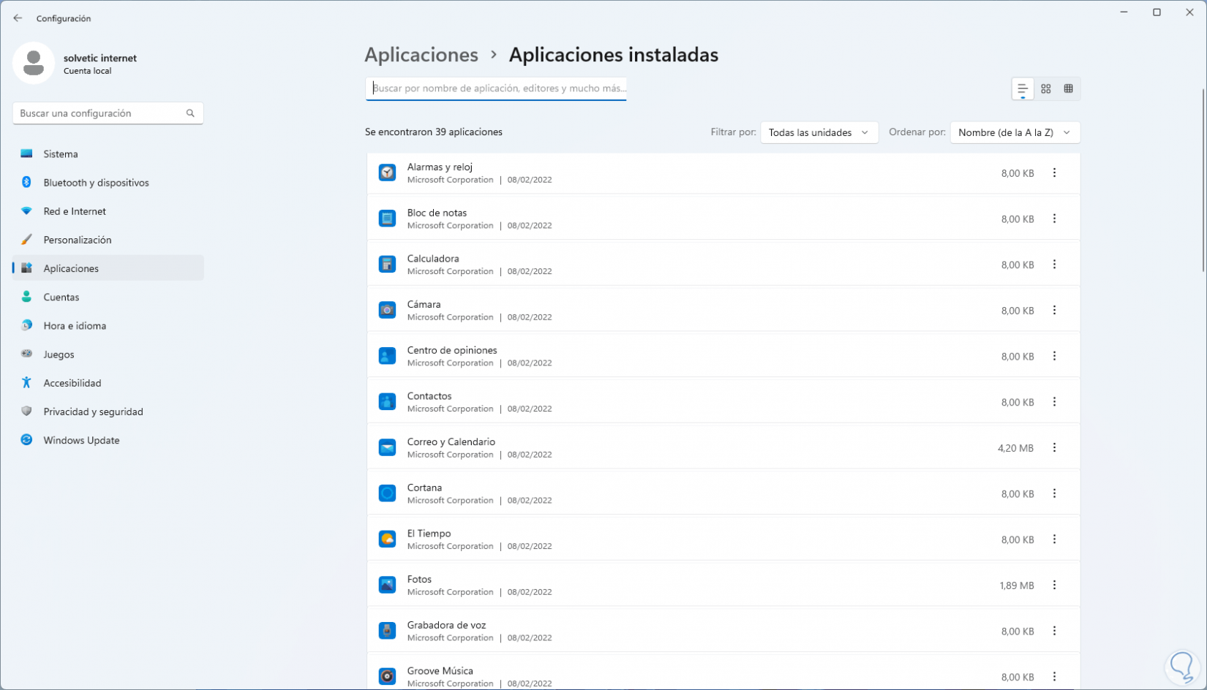Click the Grabadora de voz app name
Image resolution: width=1207 pixels, height=690 pixels.
pos(446,625)
